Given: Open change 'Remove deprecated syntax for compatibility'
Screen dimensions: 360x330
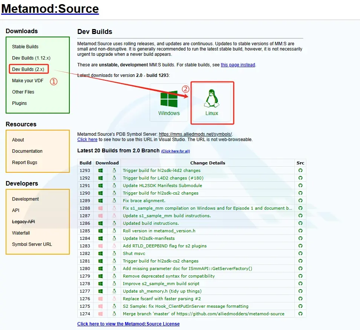Looking at the screenshot, I should 169,276.
